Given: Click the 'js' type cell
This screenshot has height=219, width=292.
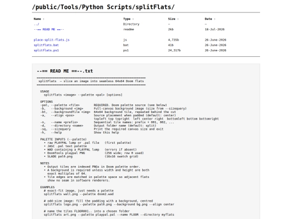Looking at the screenshot, I should pyautogui.click(x=125, y=40).
